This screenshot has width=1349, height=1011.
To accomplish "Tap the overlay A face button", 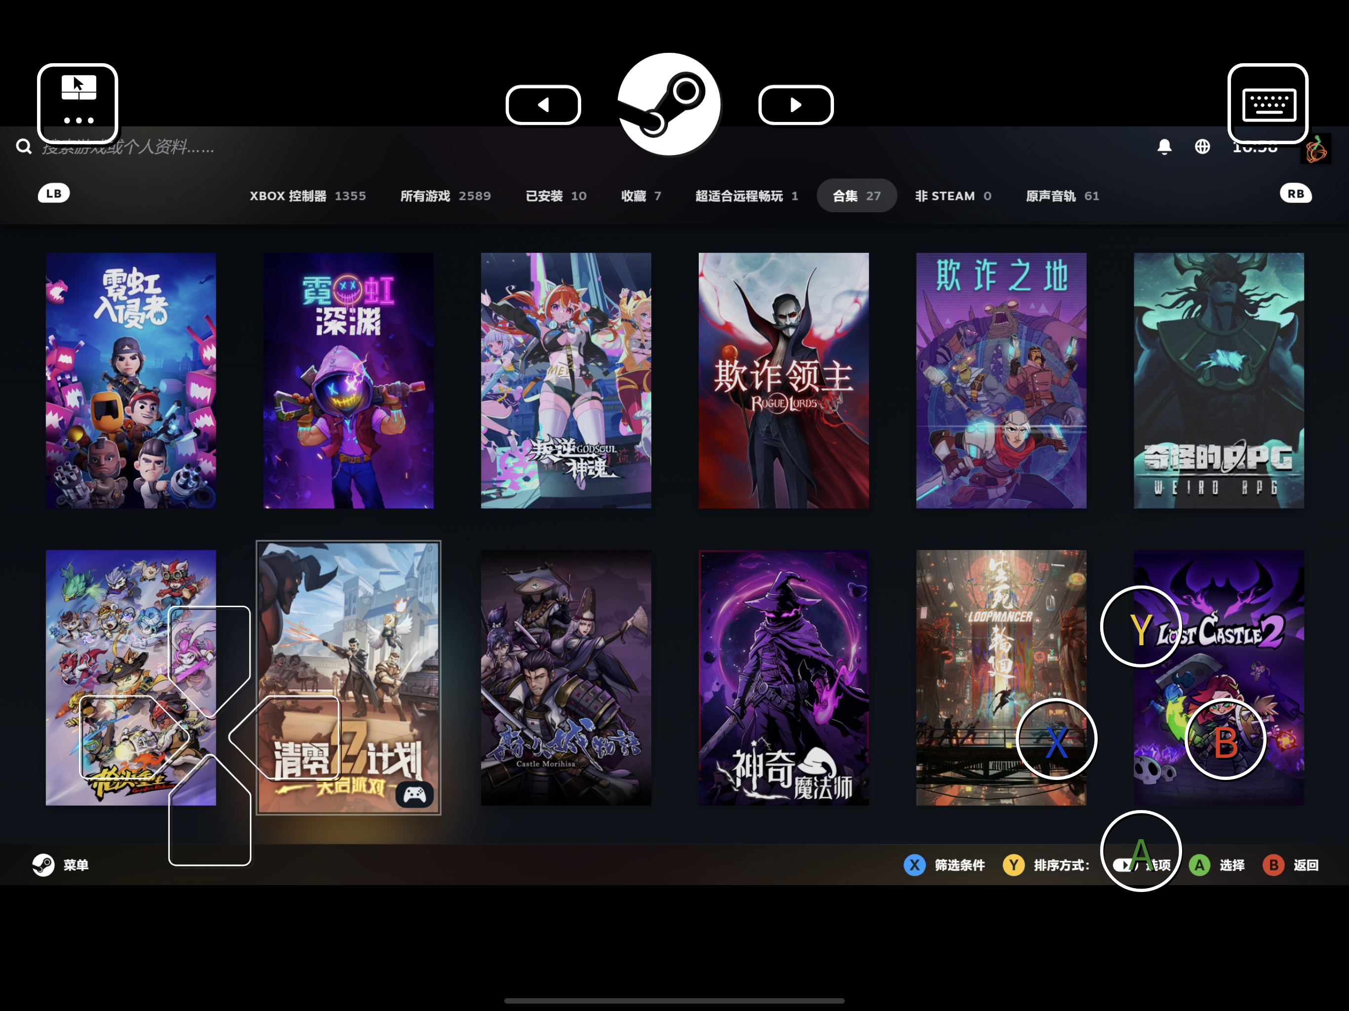I will (x=1141, y=851).
